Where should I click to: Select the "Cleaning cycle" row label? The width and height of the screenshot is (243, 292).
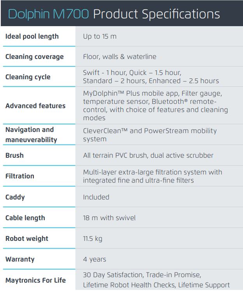(28, 77)
